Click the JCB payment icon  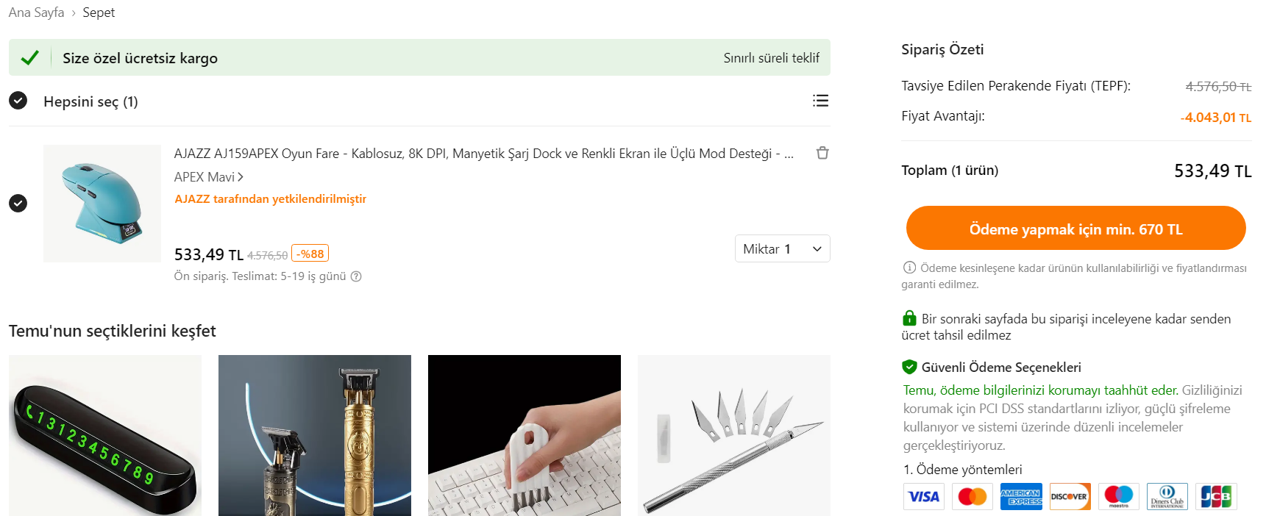tap(1216, 497)
